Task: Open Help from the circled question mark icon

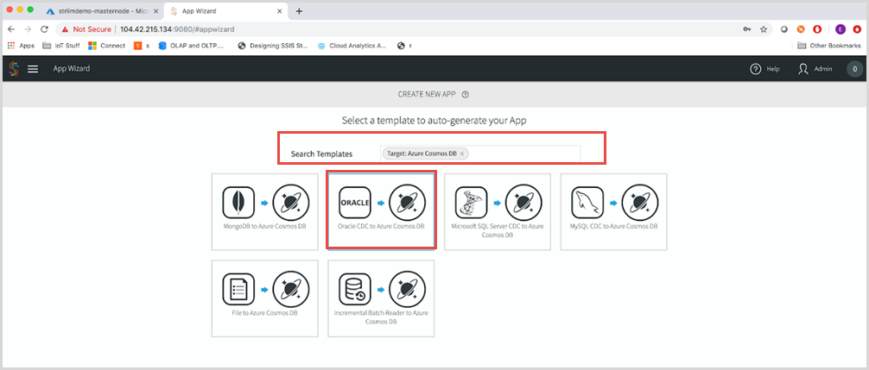Action: point(755,69)
